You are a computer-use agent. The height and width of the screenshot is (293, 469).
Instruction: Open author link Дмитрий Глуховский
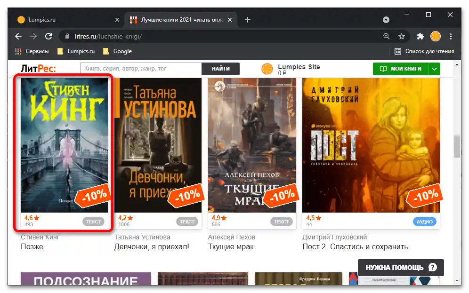pos(335,237)
